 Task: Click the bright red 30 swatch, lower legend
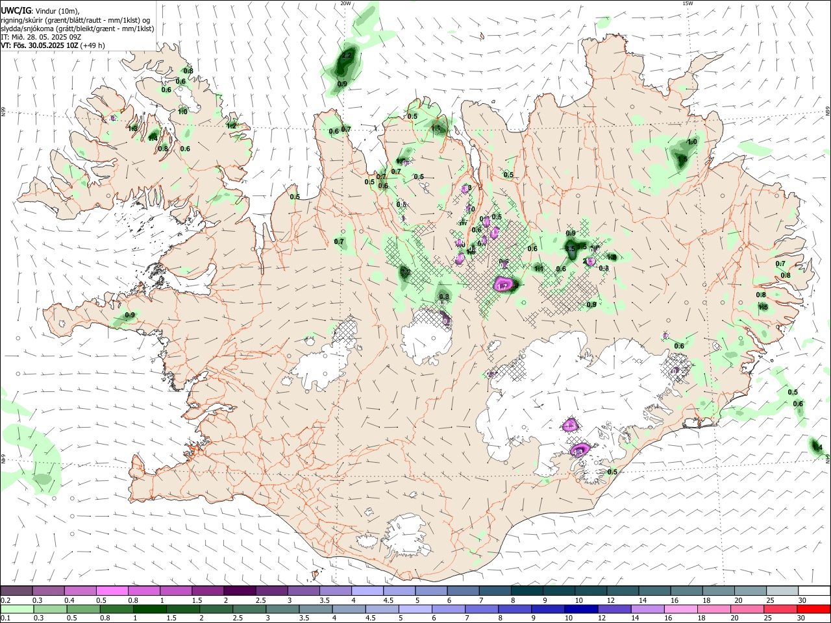pyautogui.click(x=813, y=609)
